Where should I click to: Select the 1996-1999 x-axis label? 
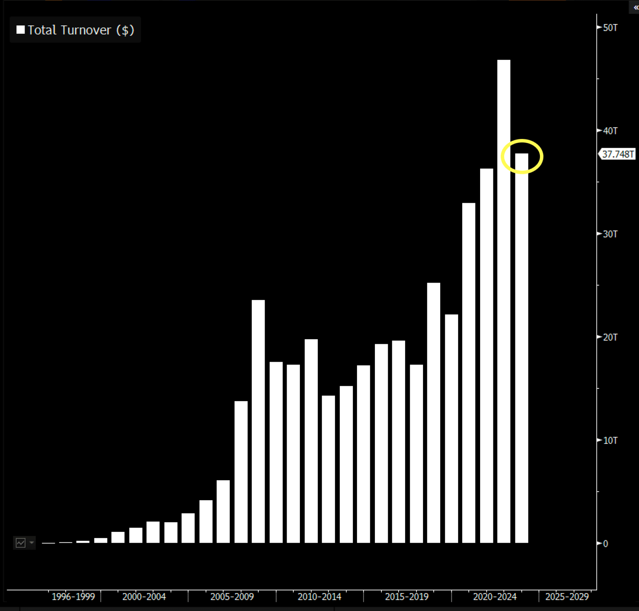[73, 596]
